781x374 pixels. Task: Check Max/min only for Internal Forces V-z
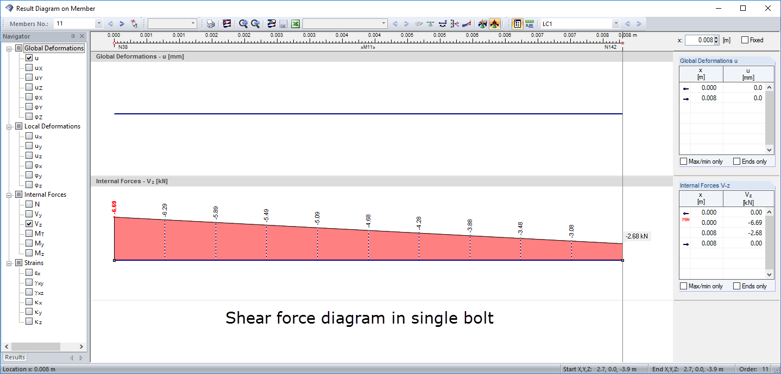click(684, 286)
